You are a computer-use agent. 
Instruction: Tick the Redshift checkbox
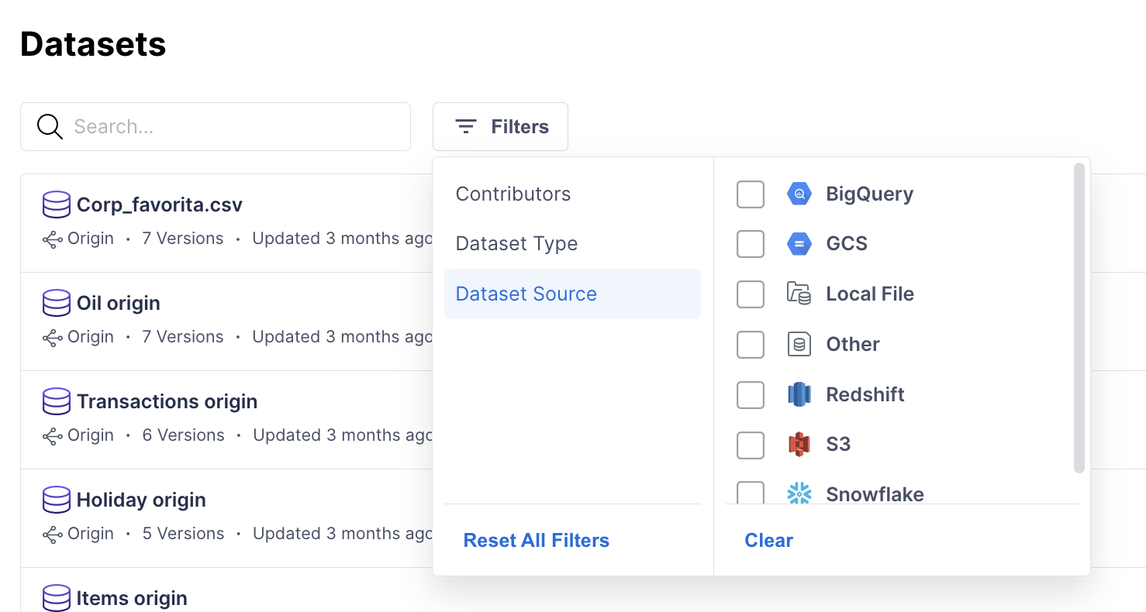(750, 394)
